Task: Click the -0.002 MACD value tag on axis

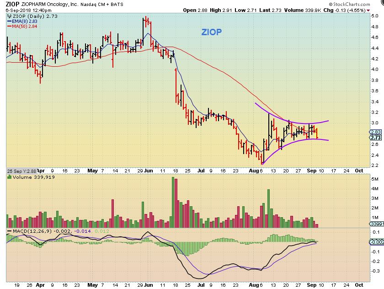Action: pos(377,242)
